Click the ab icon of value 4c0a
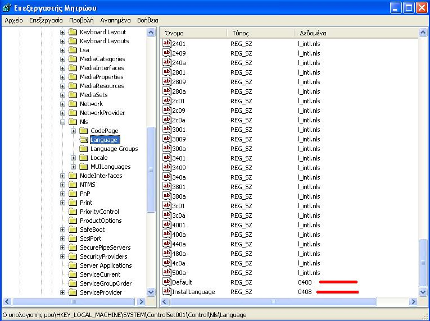This screenshot has width=430, height=321. (x=167, y=263)
